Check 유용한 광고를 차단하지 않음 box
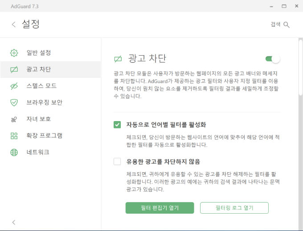303x231 pixels. pos(117,162)
